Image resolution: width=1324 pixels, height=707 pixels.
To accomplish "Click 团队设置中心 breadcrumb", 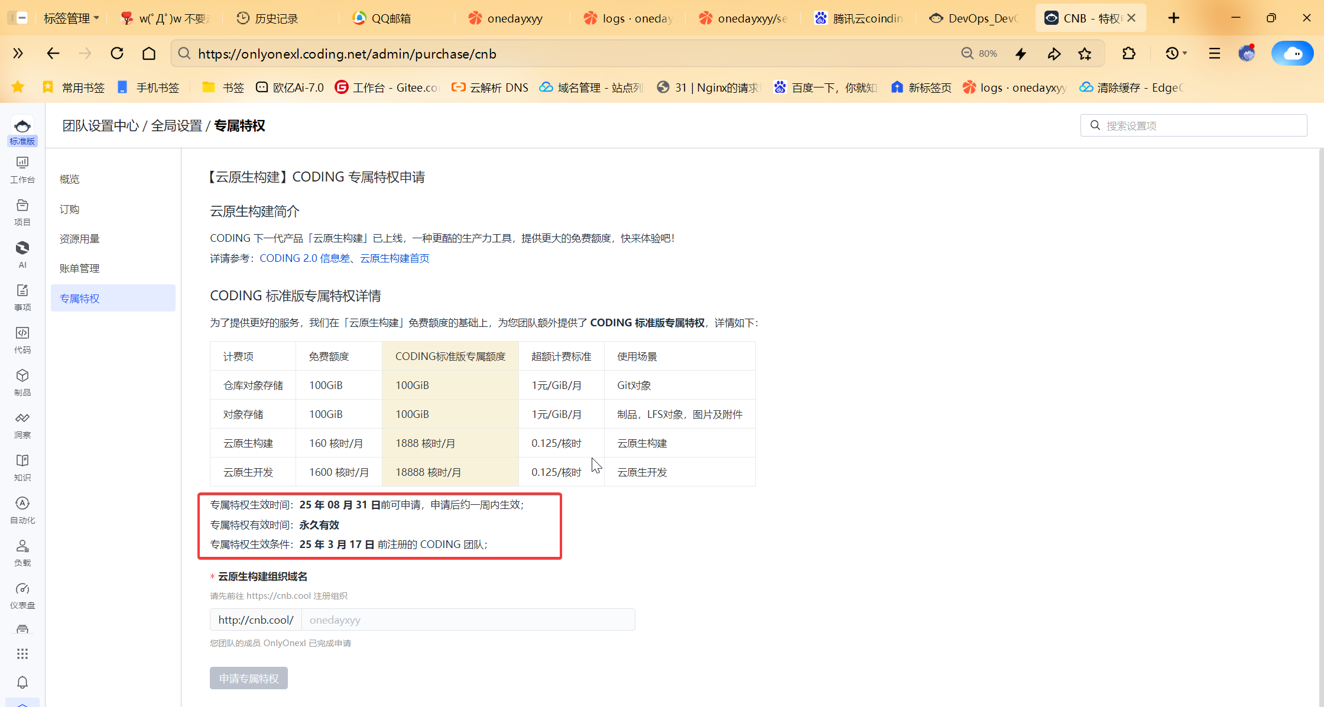I will 101,126.
